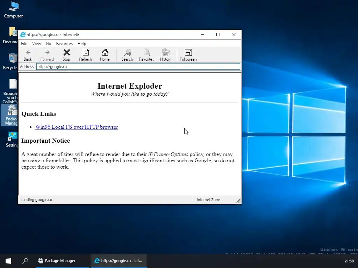Open the View menu
The image size is (358, 268).
tap(36, 44)
